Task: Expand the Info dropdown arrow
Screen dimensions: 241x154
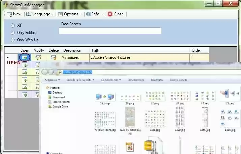Action: [x=102, y=14]
